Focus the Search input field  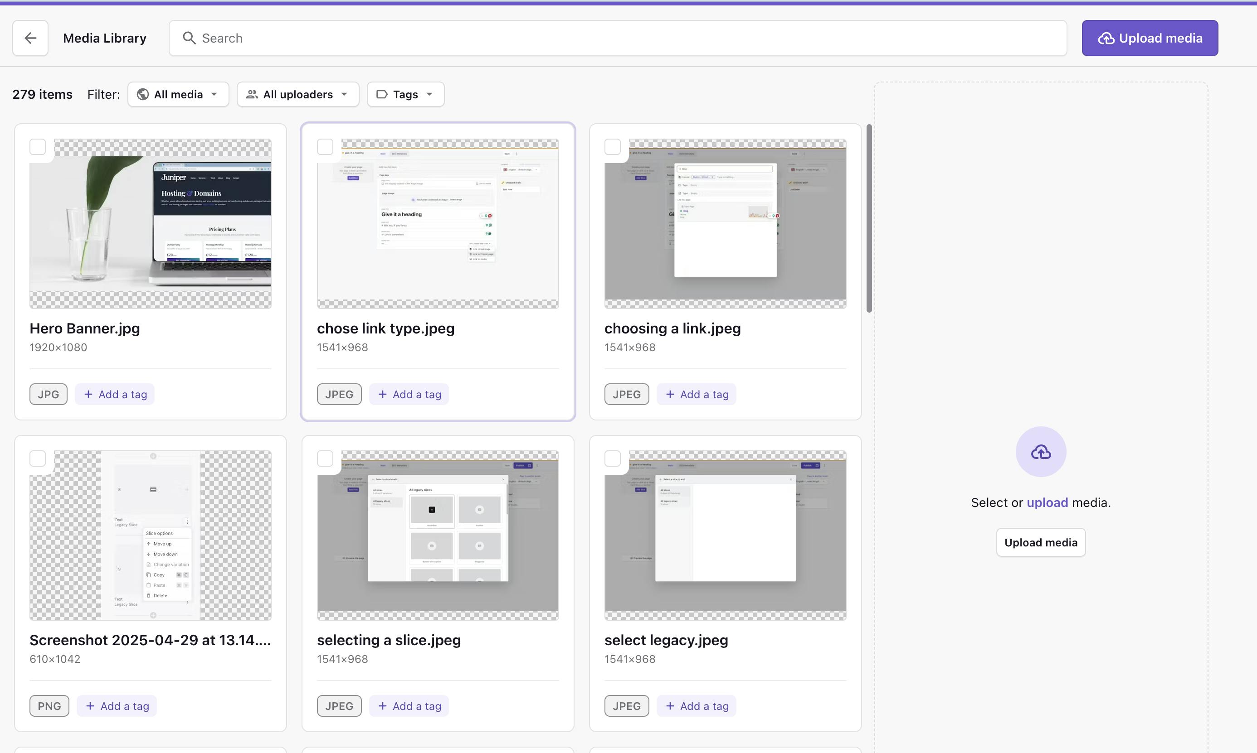618,38
